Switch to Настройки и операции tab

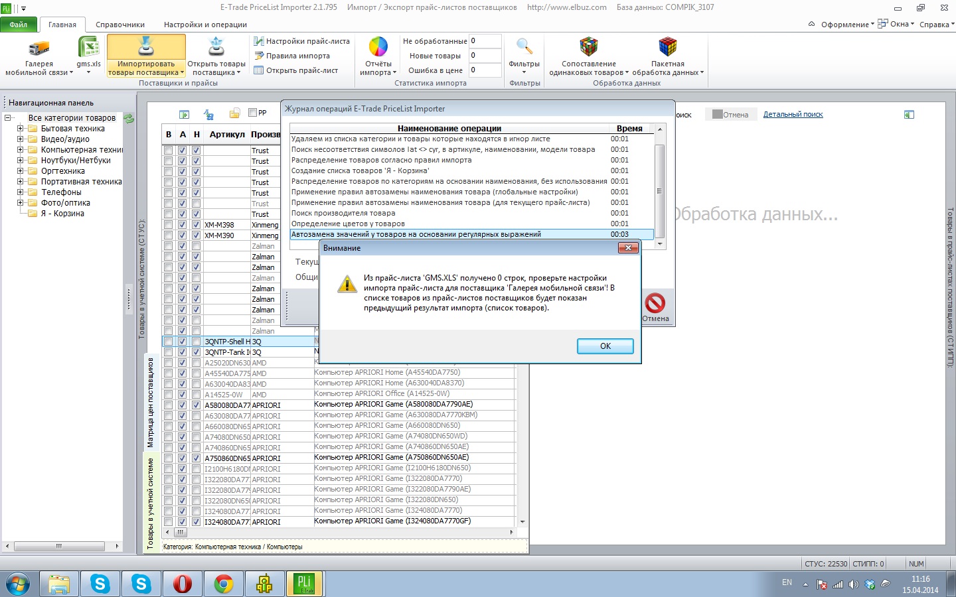pyautogui.click(x=205, y=25)
